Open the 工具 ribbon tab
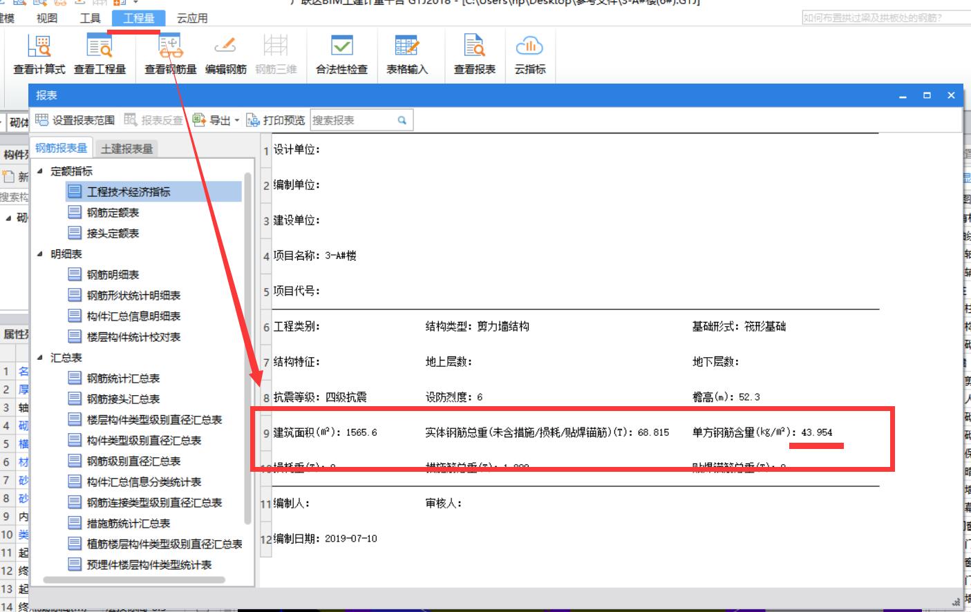 pos(90,18)
